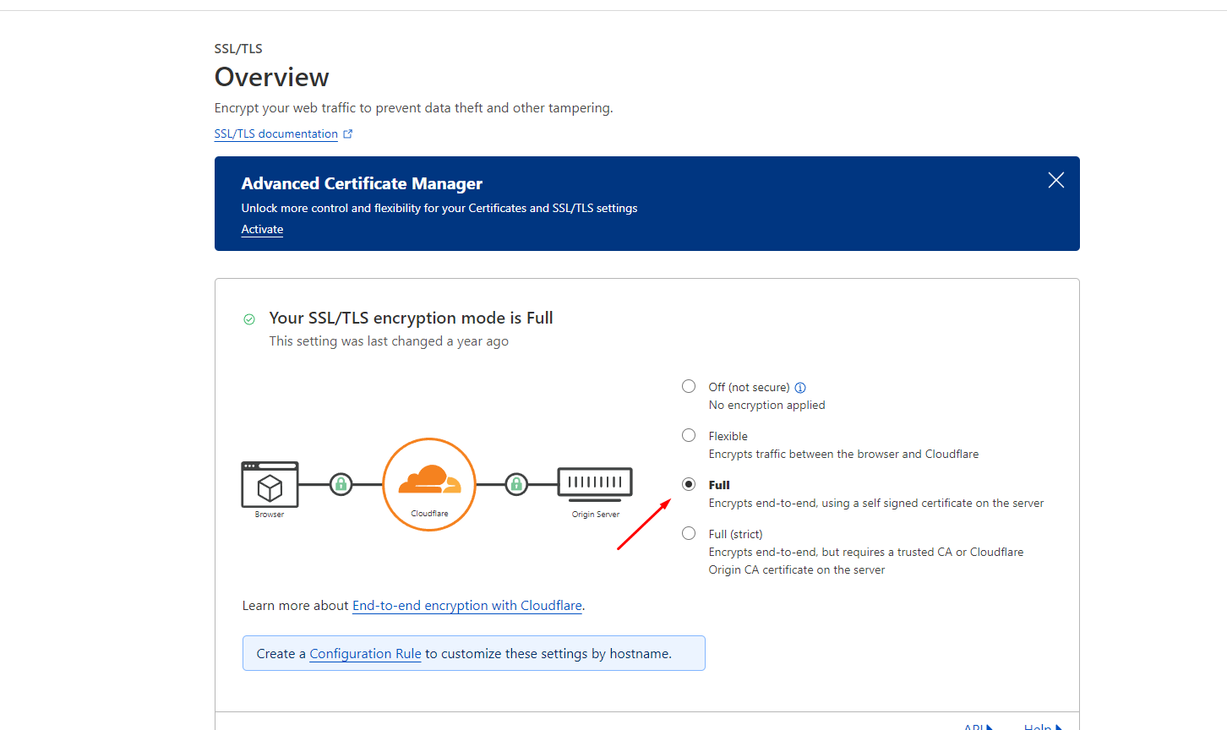
Task: Select the Off (not secure) radio button
Action: coord(689,386)
